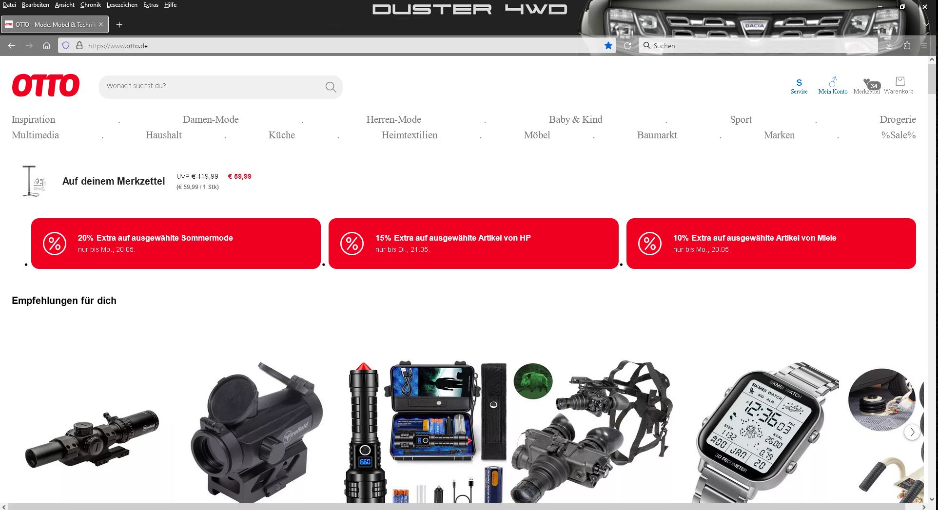This screenshot has height=510, width=938.
Task: Open the 10% Extra Miele articles offer
Action: pyautogui.click(x=771, y=244)
